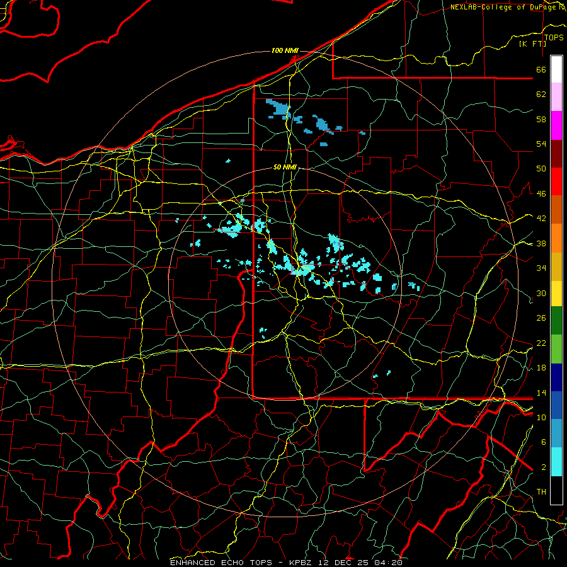
Task: Click the legend value 6
Action: click(x=543, y=442)
